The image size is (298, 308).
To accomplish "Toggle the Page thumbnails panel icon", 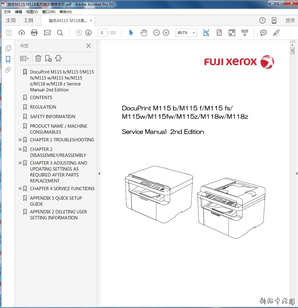I will tap(8, 48).
